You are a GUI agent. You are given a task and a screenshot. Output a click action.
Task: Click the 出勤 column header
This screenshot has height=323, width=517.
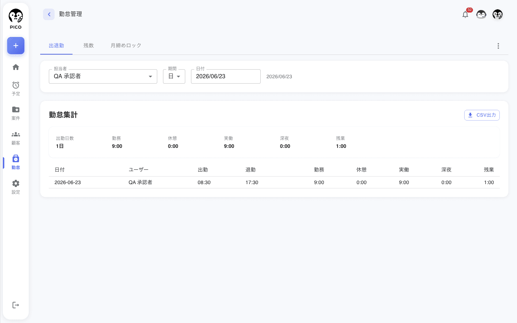click(x=203, y=170)
